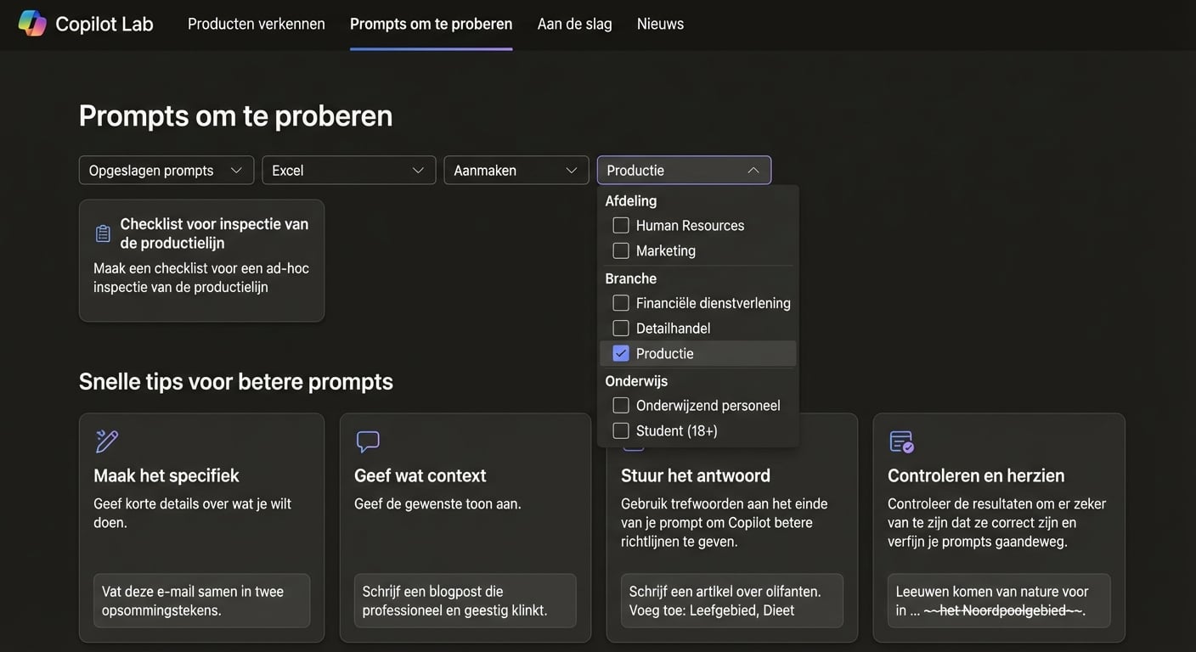The width and height of the screenshot is (1196, 652).
Task: Check the Detailhandel option
Action: (x=620, y=328)
